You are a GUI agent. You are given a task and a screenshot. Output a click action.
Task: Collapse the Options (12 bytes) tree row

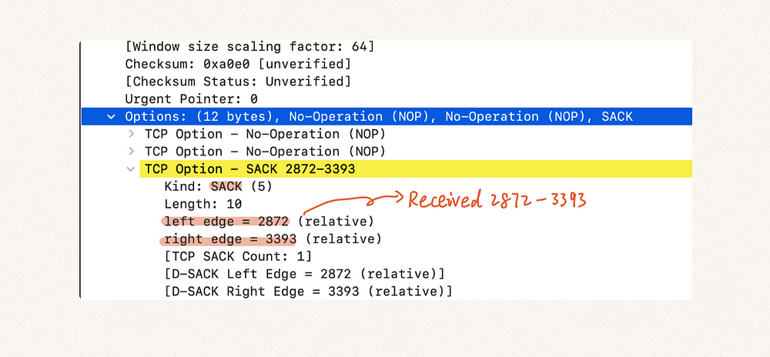pyautogui.click(x=112, y=117)
